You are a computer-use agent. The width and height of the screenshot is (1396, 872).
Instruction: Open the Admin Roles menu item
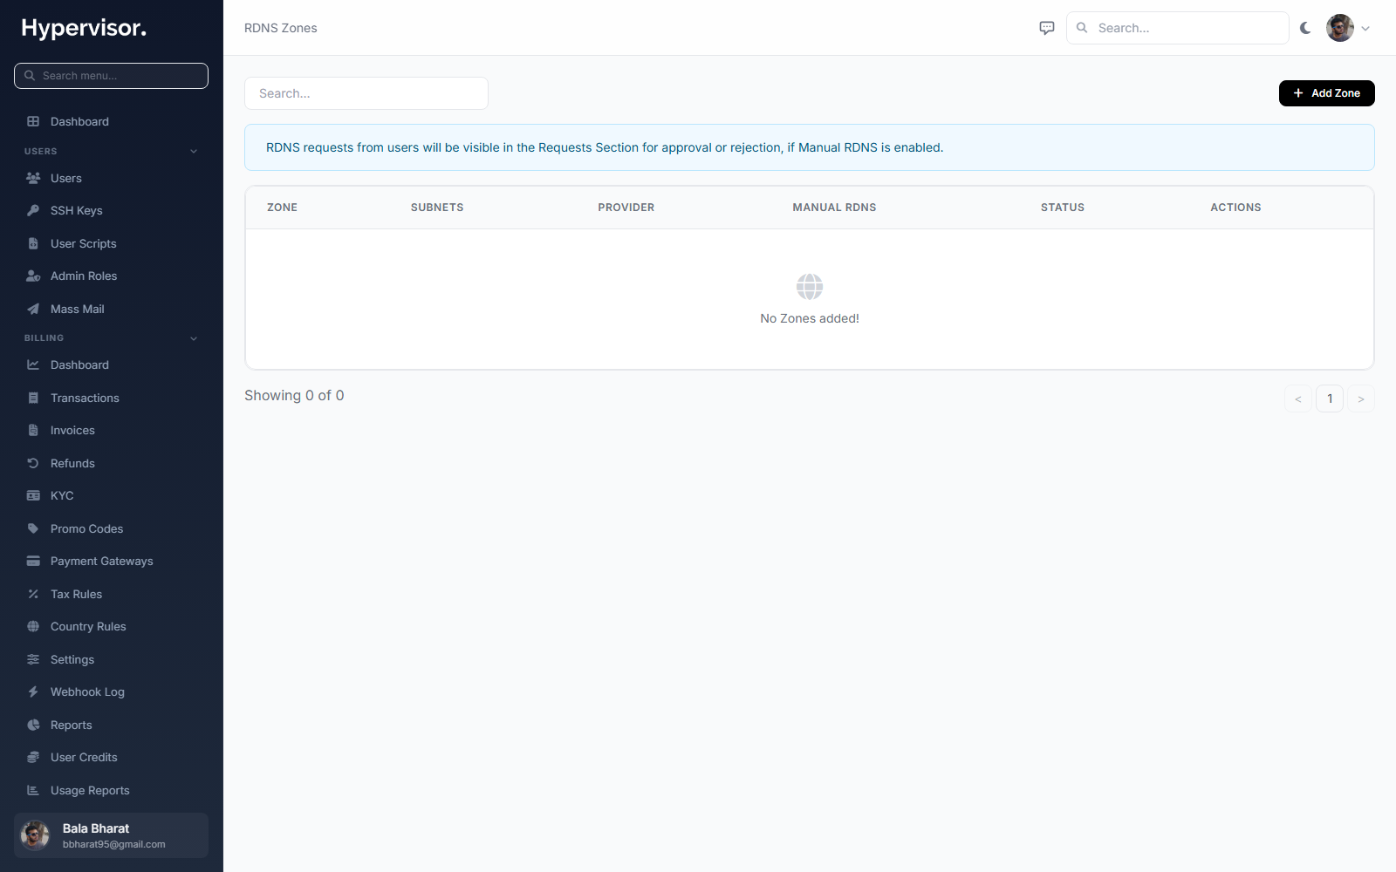point(111,276)
